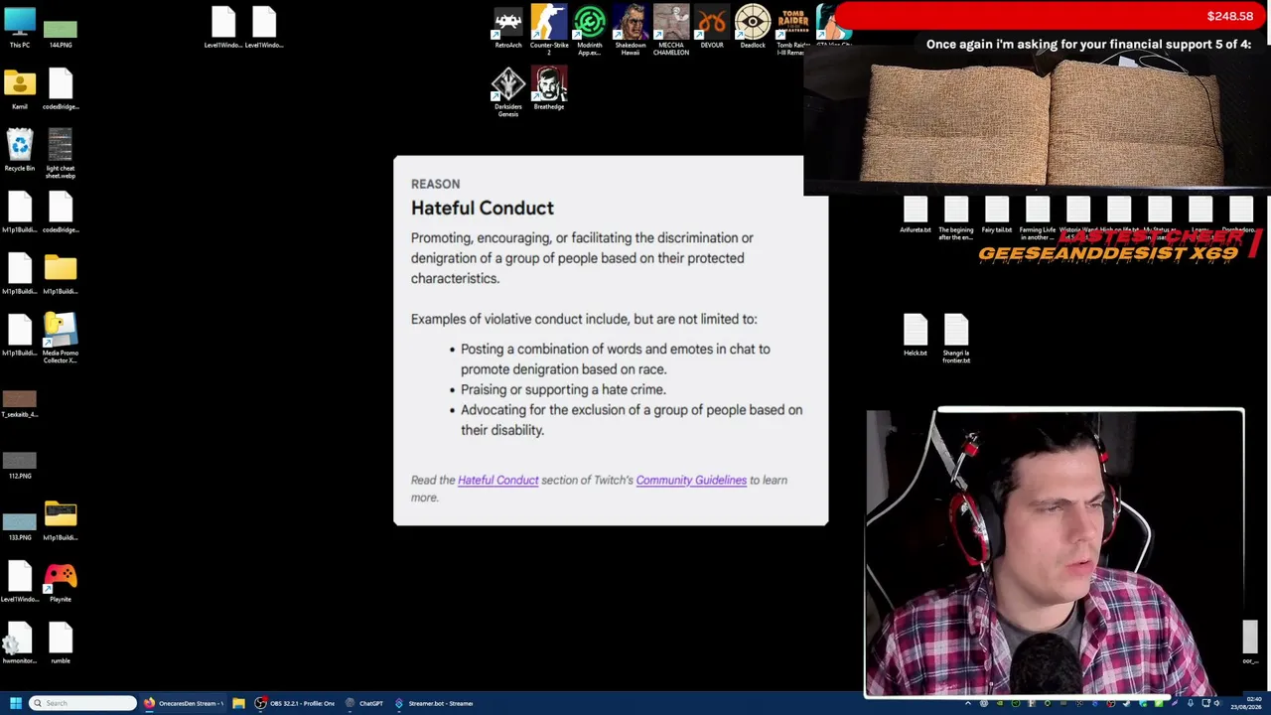Click the taskbar Search box
Viewport: 1271px width, 715px height.
82,703
